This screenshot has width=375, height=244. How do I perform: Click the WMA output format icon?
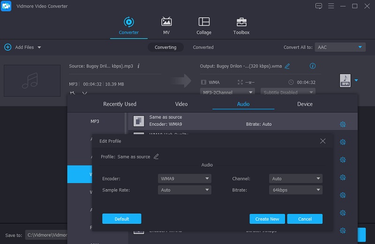[345, 81]
